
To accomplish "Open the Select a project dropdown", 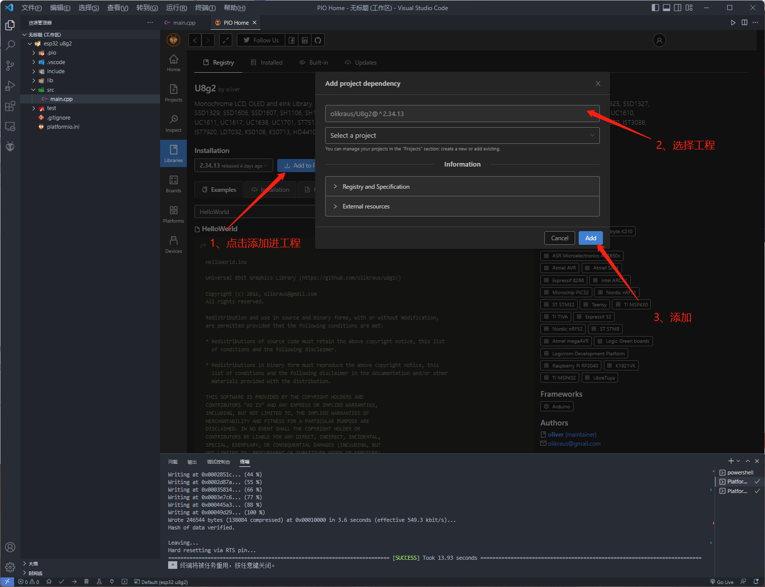I will (x=462, y=135).
